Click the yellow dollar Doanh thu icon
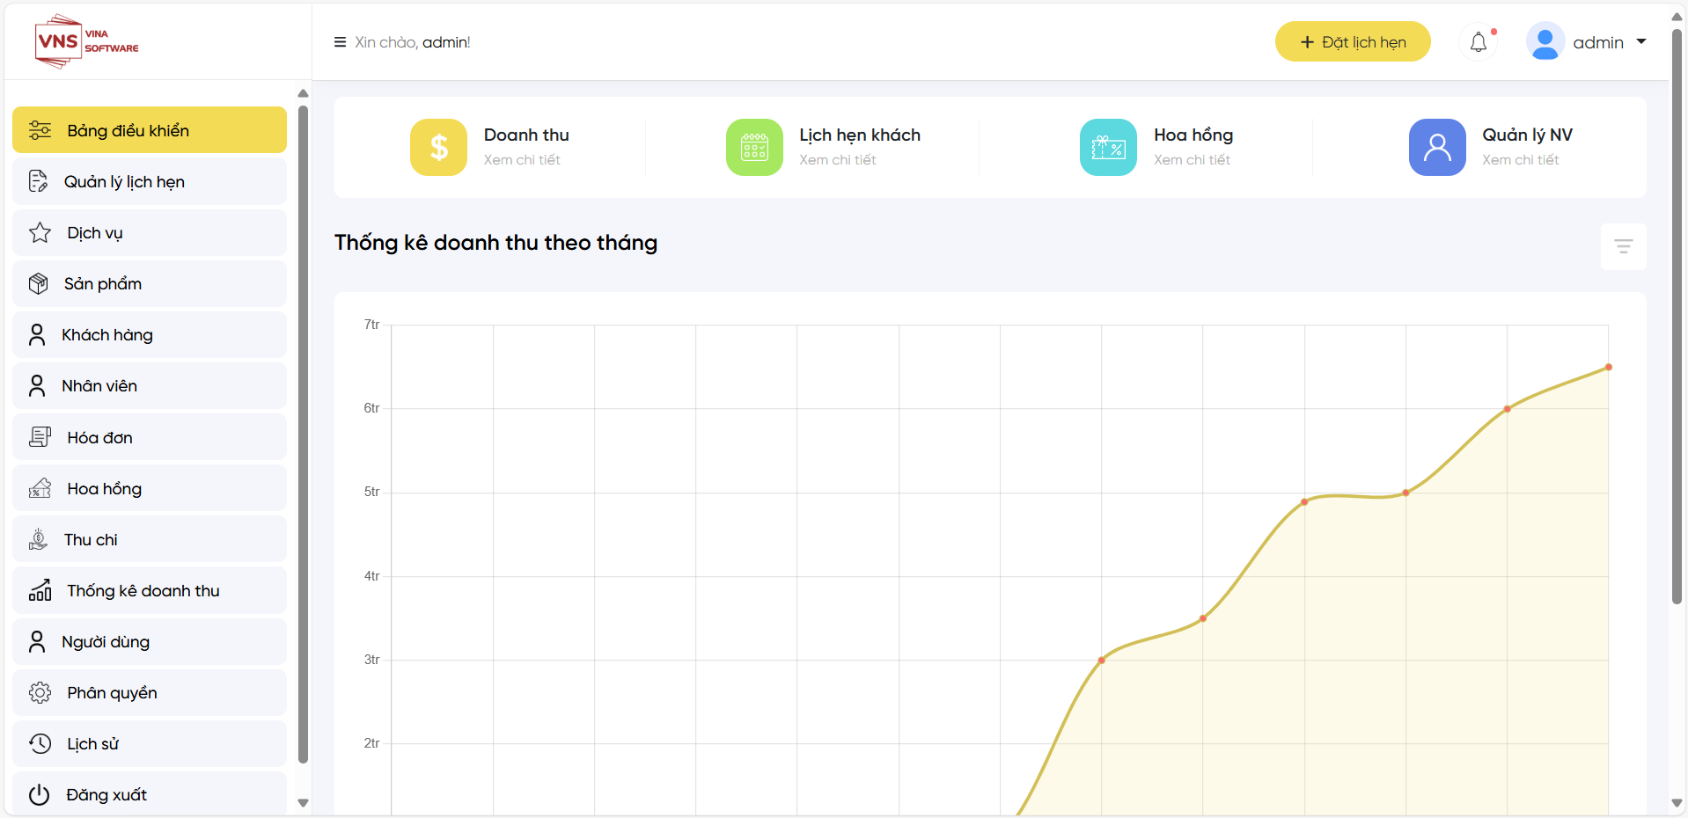 (x=438, y=147)
